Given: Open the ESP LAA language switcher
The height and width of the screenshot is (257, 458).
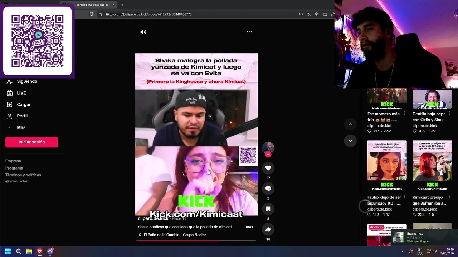Looking at the screenshot, I should (x=420, y=251).
